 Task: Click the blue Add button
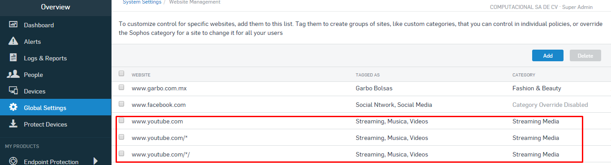[x=548, y=55]
